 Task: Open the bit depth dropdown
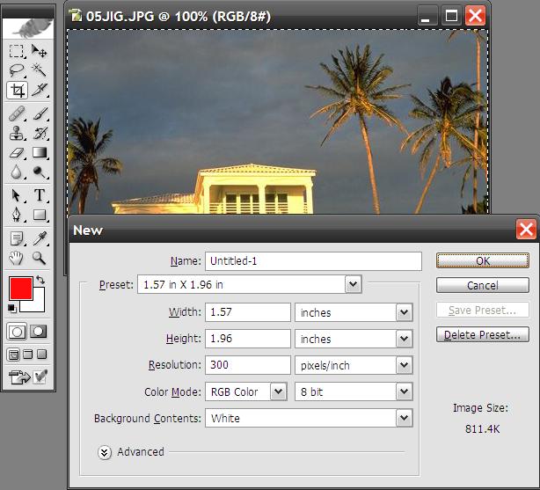tap(404, 391)
